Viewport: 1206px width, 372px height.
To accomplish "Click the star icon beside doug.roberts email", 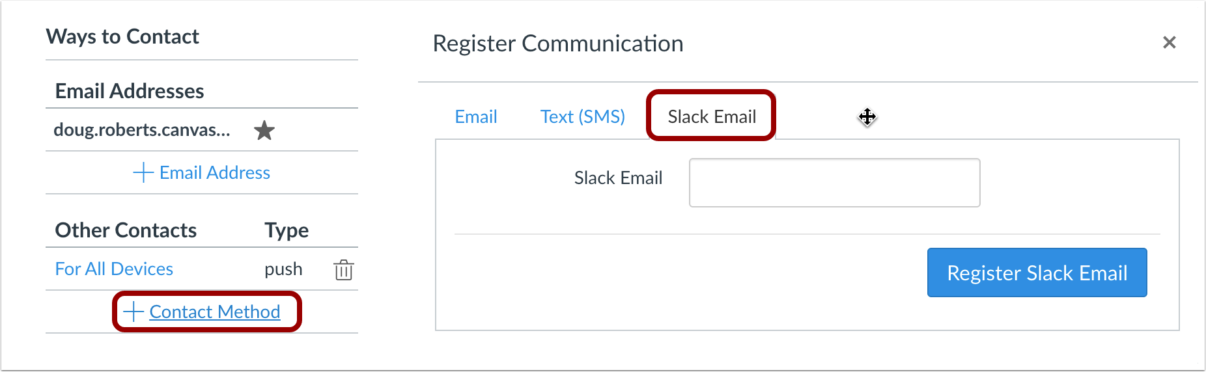I will point(264,131).
